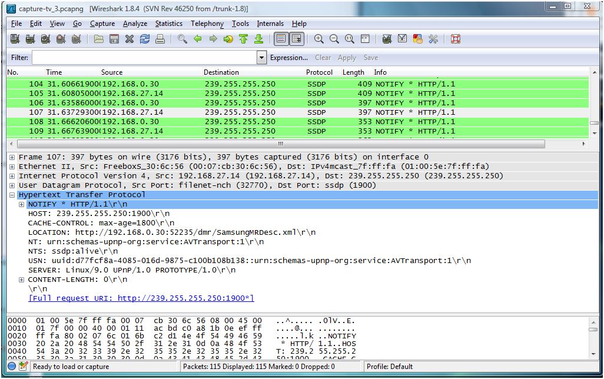Open the File menu
This screenshot has width=604, height=379.
tap(16, 24)
